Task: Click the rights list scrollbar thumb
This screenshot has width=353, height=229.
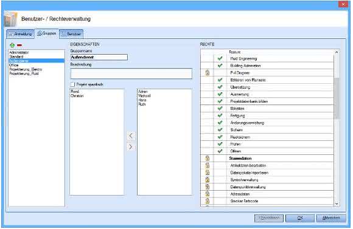Action: click(x=337, y=98)
